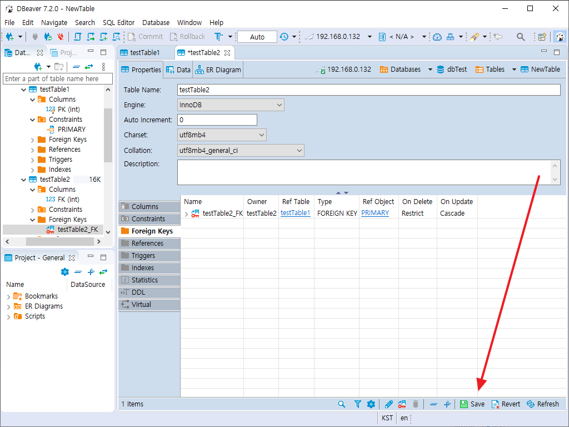Screen dimensions: 569x427
Task: Expand the Constraints folder under testTable2
Action: [x=32, y=210]
